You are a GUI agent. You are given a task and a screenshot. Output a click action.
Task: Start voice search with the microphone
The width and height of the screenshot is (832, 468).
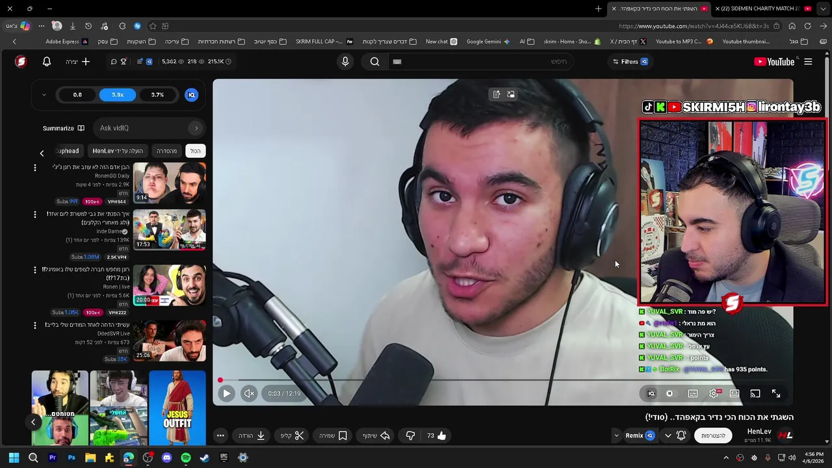click(x=345, y=62)
